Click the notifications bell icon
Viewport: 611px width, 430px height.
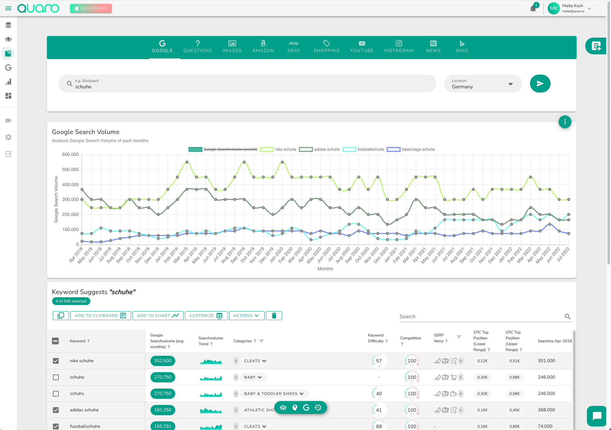pyautogui.click(x=533, y=9)
